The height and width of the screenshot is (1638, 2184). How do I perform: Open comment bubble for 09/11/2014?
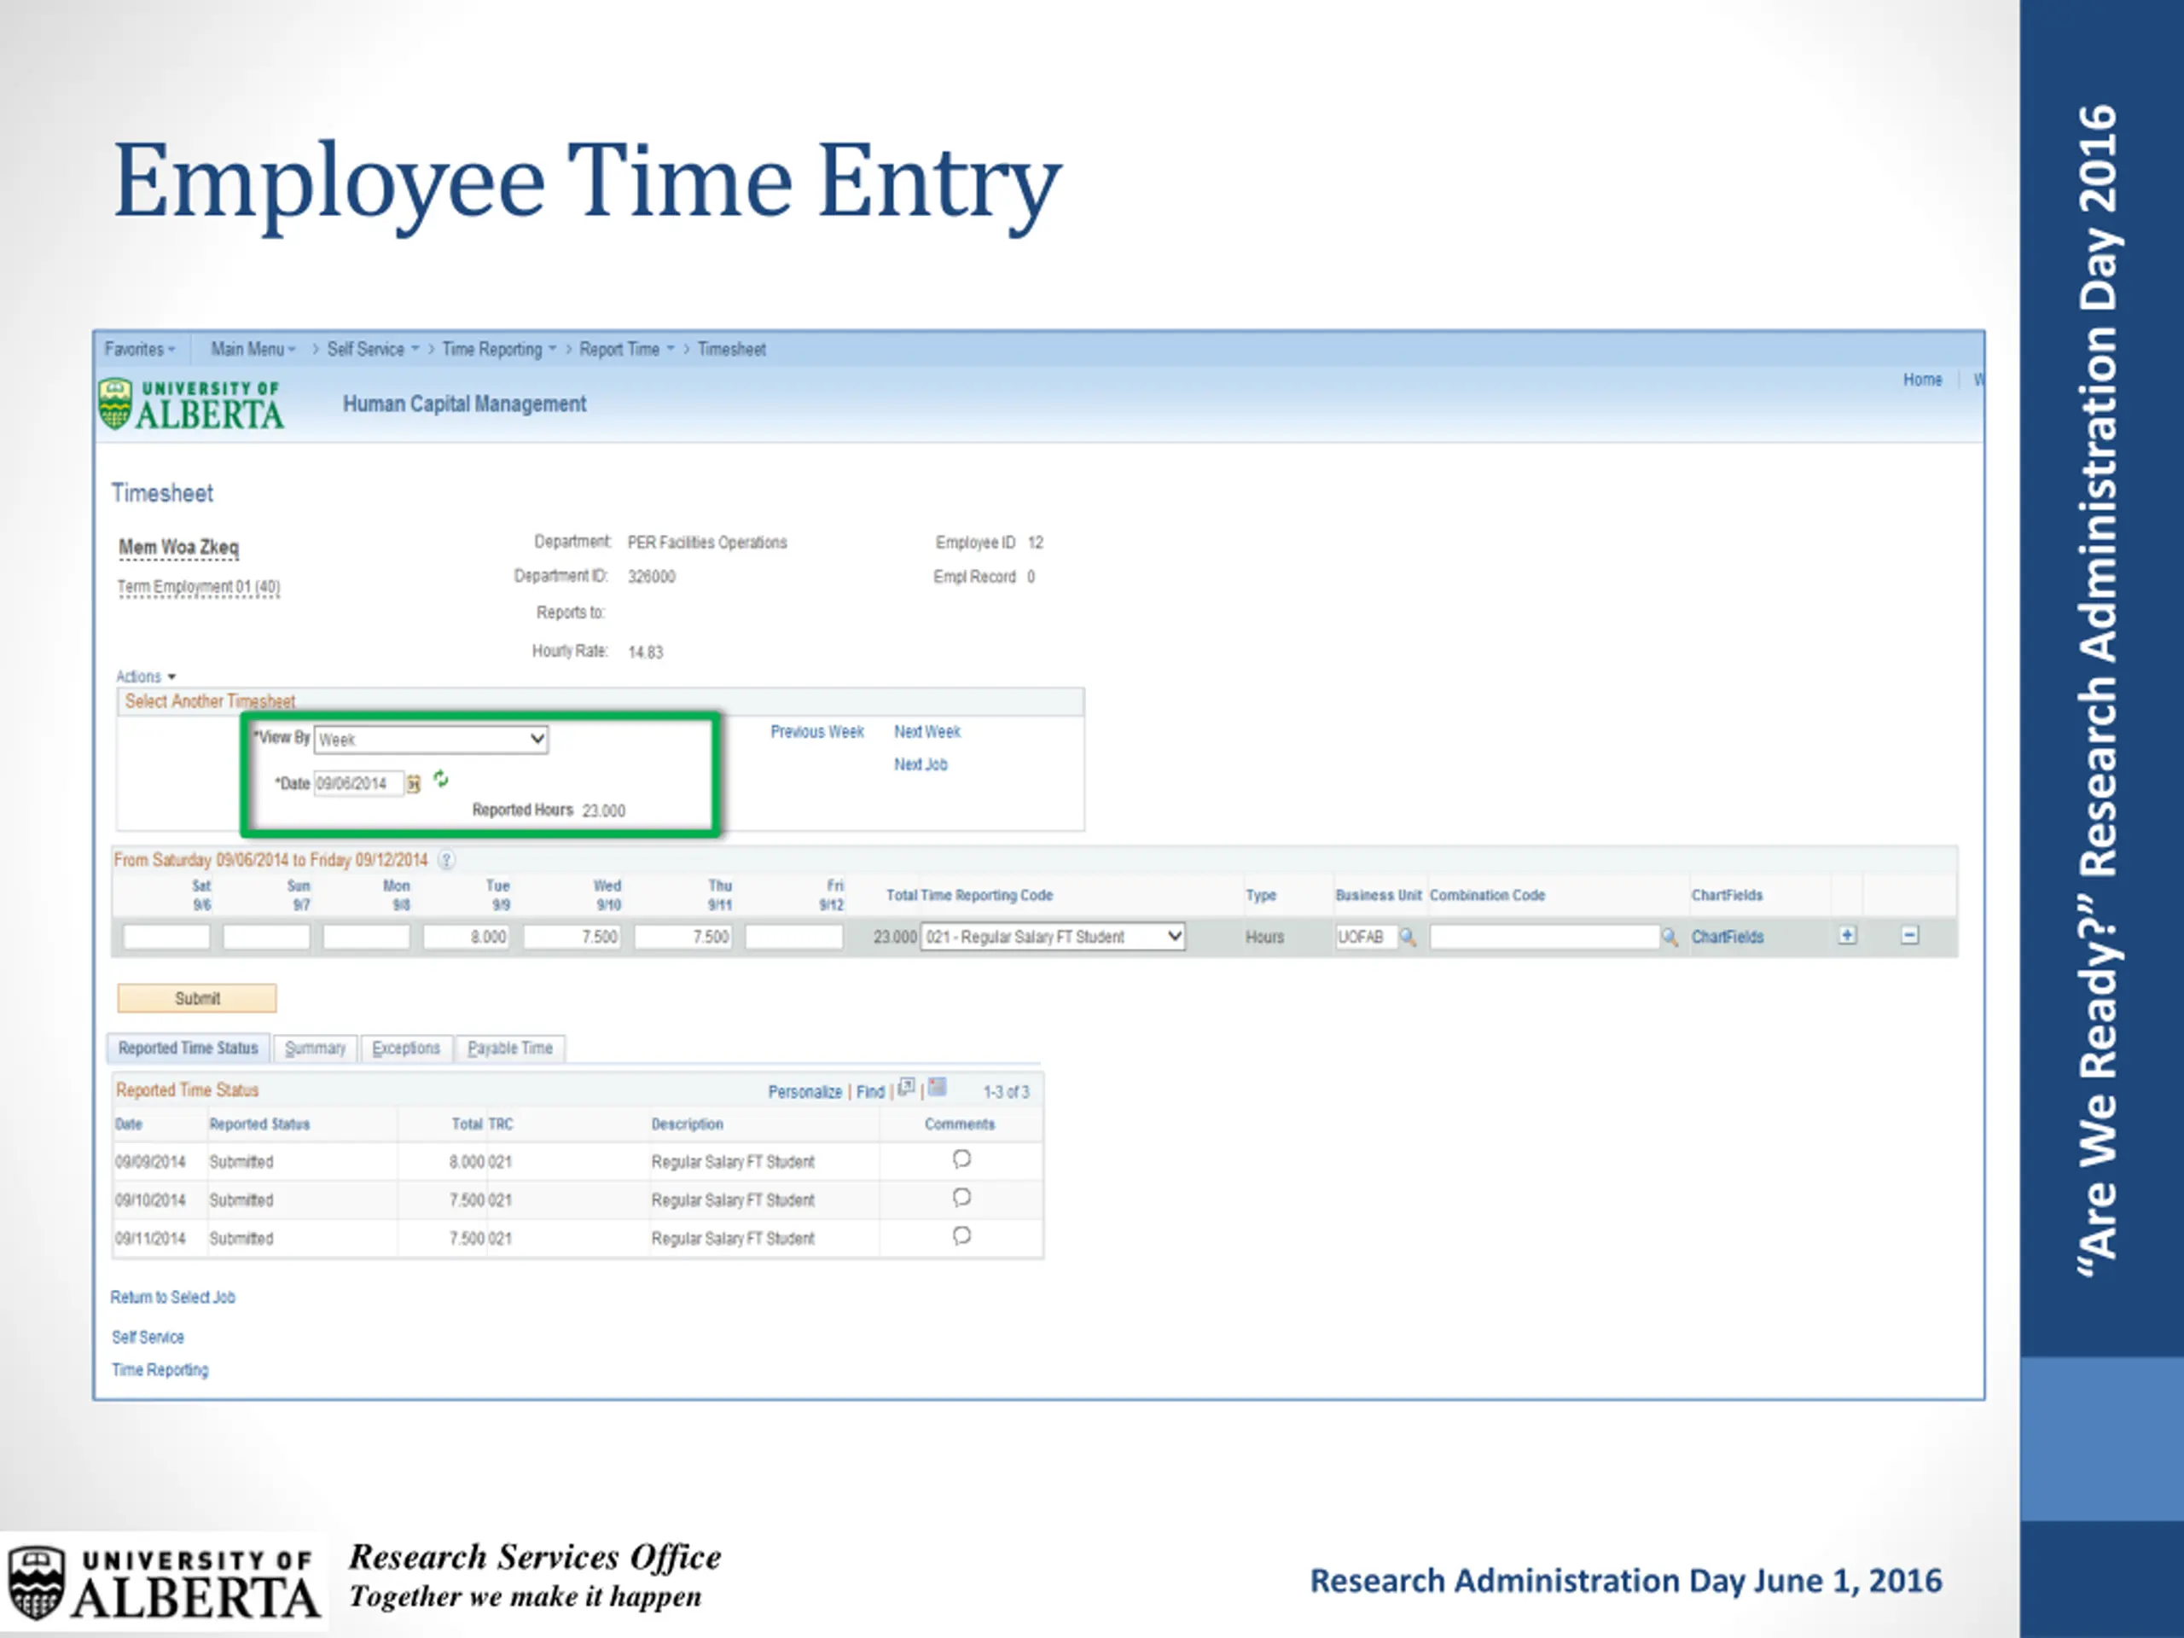click(961, 1236)
